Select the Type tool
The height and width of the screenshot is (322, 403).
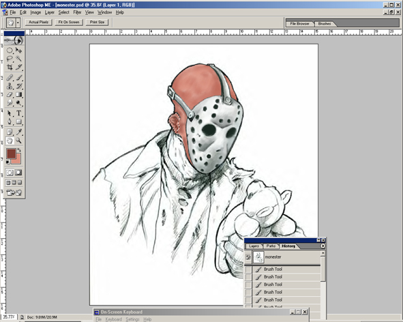click(19, 113)
